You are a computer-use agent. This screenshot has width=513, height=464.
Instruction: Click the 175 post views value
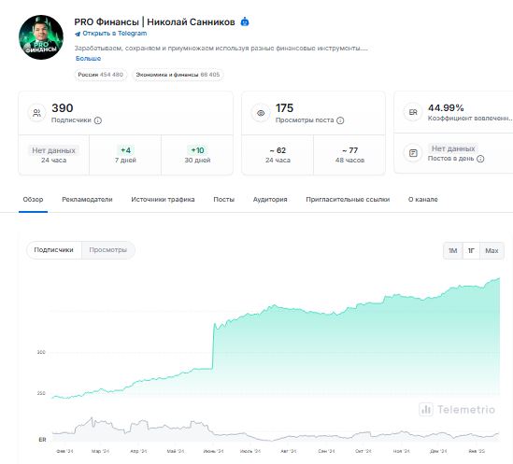[x=284, y=108]
